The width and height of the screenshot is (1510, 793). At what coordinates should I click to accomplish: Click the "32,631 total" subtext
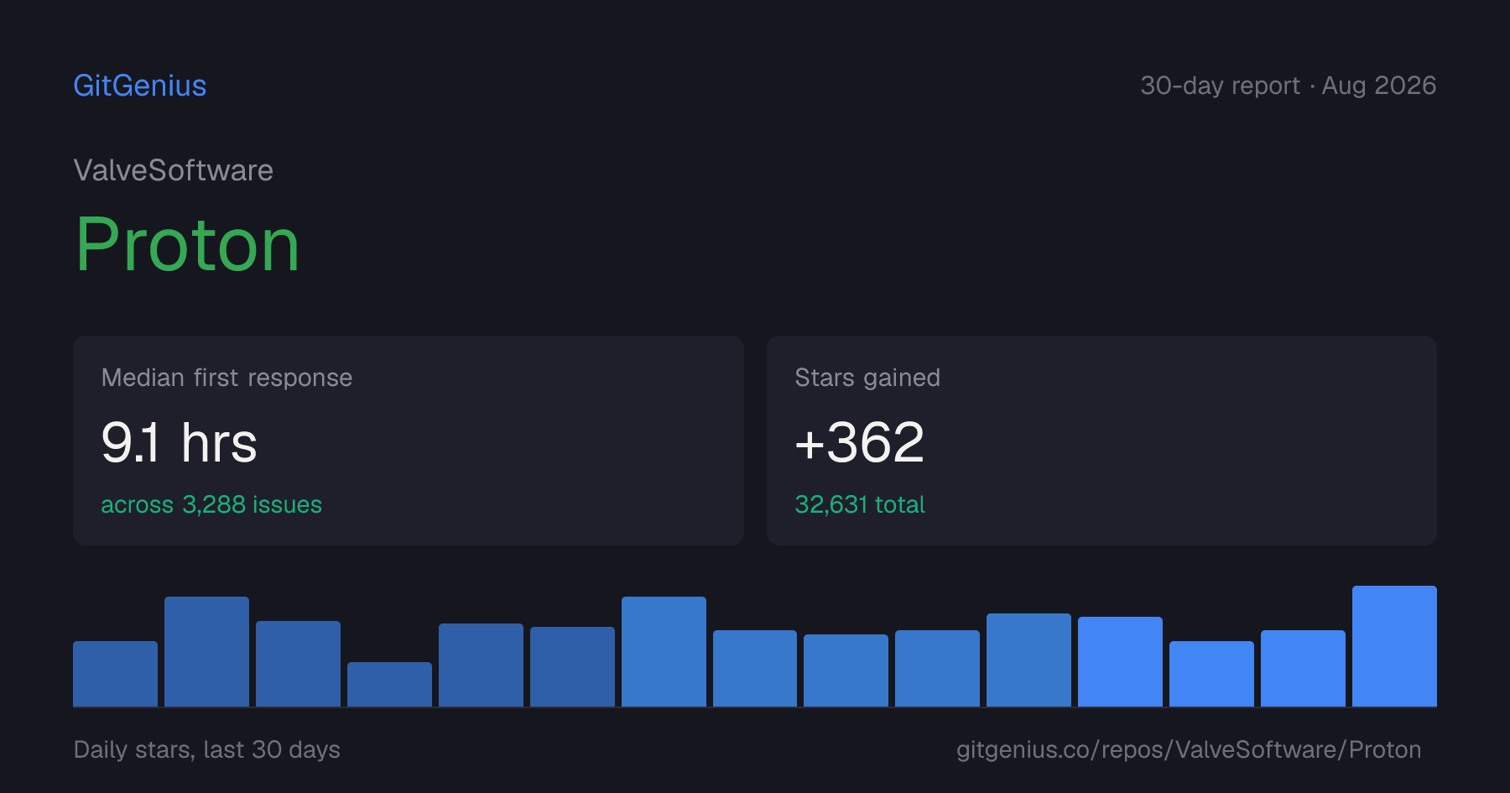[x=860, y=504]
